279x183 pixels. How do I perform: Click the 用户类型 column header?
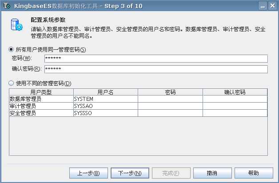41,92
